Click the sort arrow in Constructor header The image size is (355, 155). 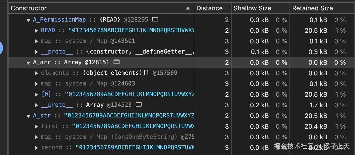click(188, 8)
